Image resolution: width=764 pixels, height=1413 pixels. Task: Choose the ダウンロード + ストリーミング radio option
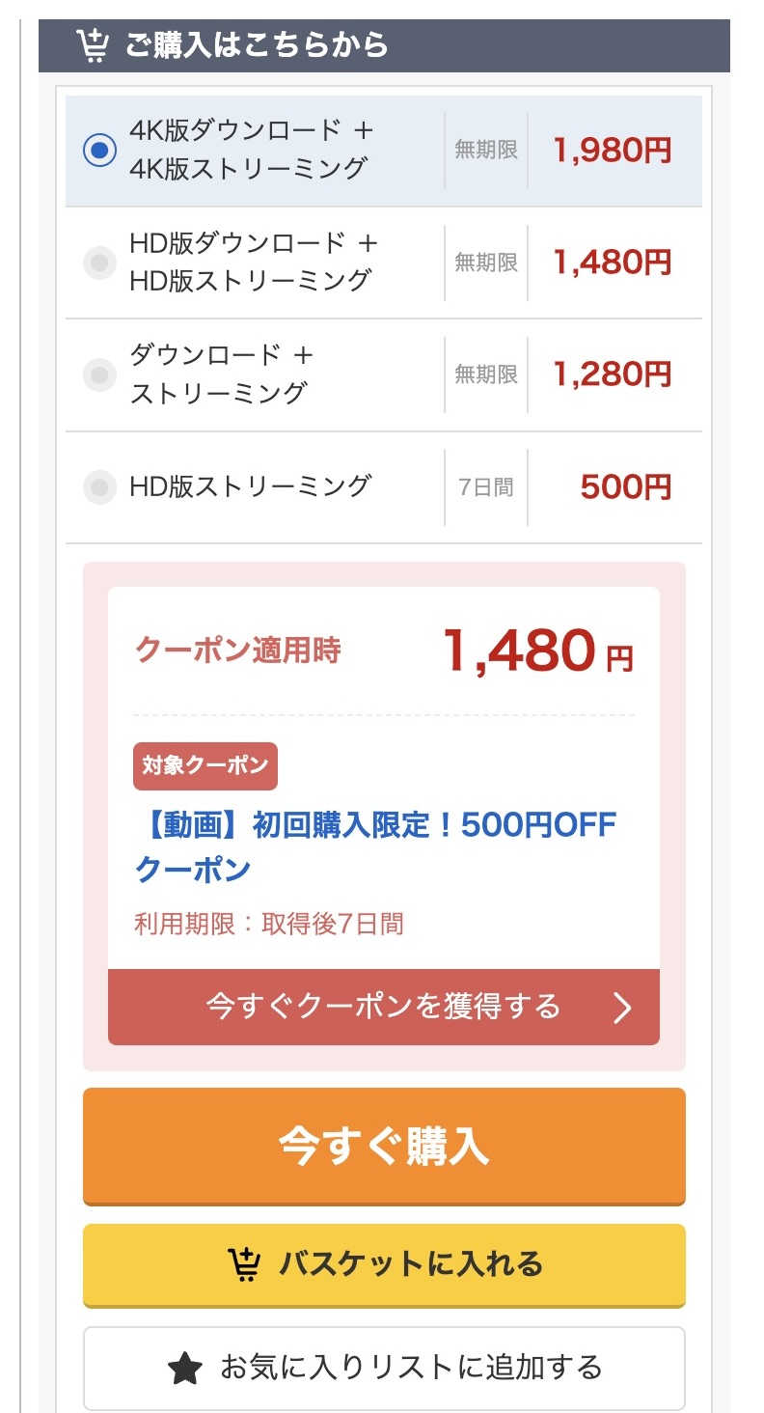pos(99,374)
